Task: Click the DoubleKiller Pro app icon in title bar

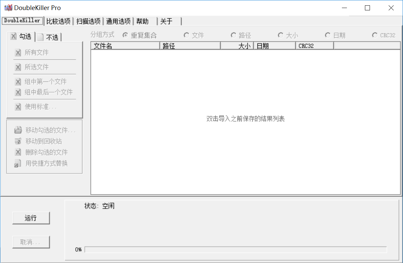Action: click(8, 8)
